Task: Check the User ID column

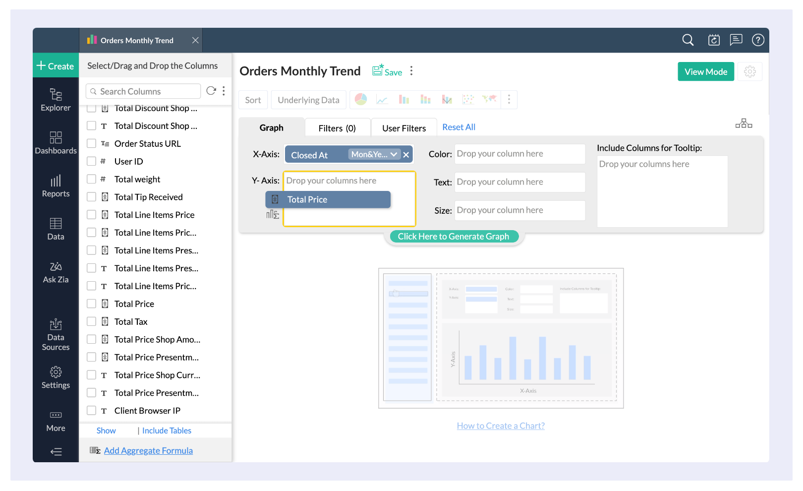Action: pyautogui.click(x=91, y=161)
